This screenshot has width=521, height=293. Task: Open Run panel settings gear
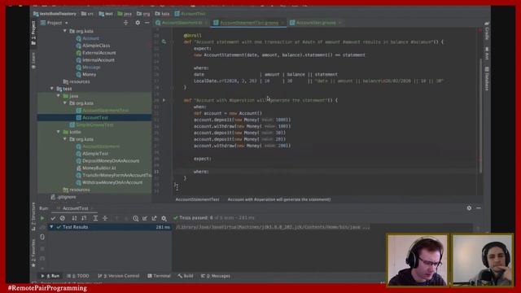469,208
